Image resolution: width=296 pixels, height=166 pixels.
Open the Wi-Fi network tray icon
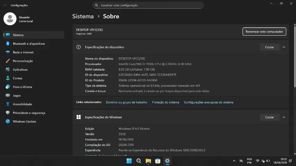(x=257, y=161)
